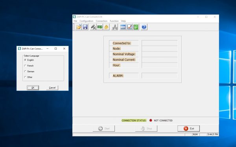Image resolution: width=236 pixels, height=147 pixels.
Task: Click the green notebook toolbar icon
Action: 136,27
